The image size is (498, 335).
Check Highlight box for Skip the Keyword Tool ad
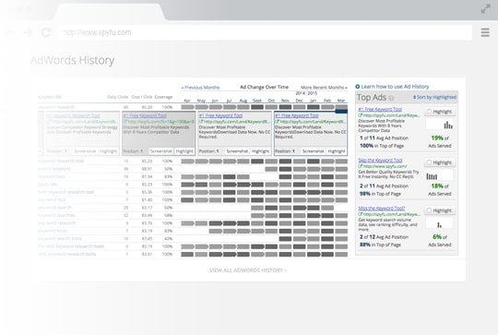[x=429, y=162]
